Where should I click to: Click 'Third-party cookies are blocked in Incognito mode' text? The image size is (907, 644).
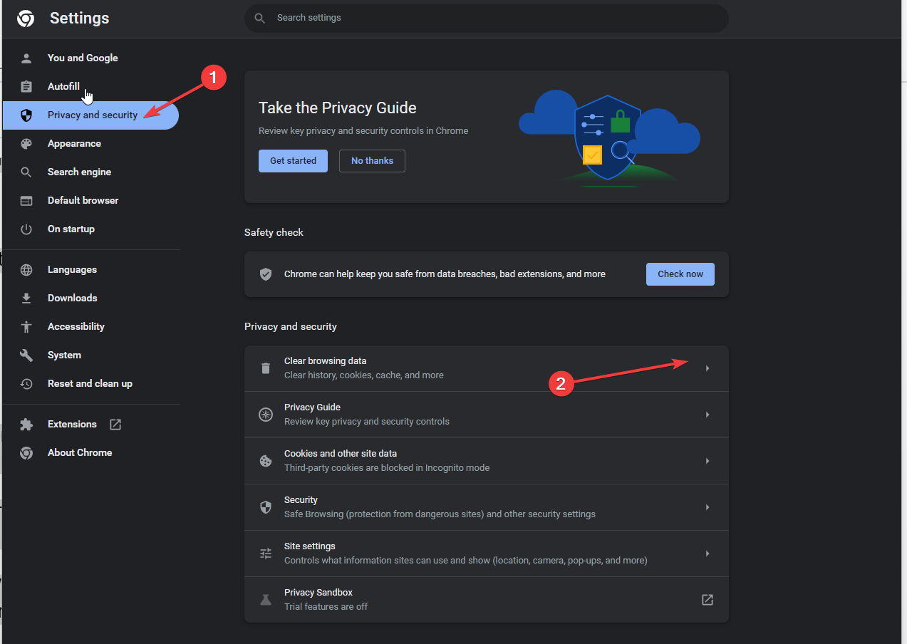[387, 468]
